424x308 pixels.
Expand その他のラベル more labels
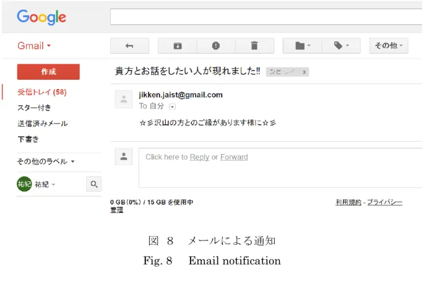(46, 161)
